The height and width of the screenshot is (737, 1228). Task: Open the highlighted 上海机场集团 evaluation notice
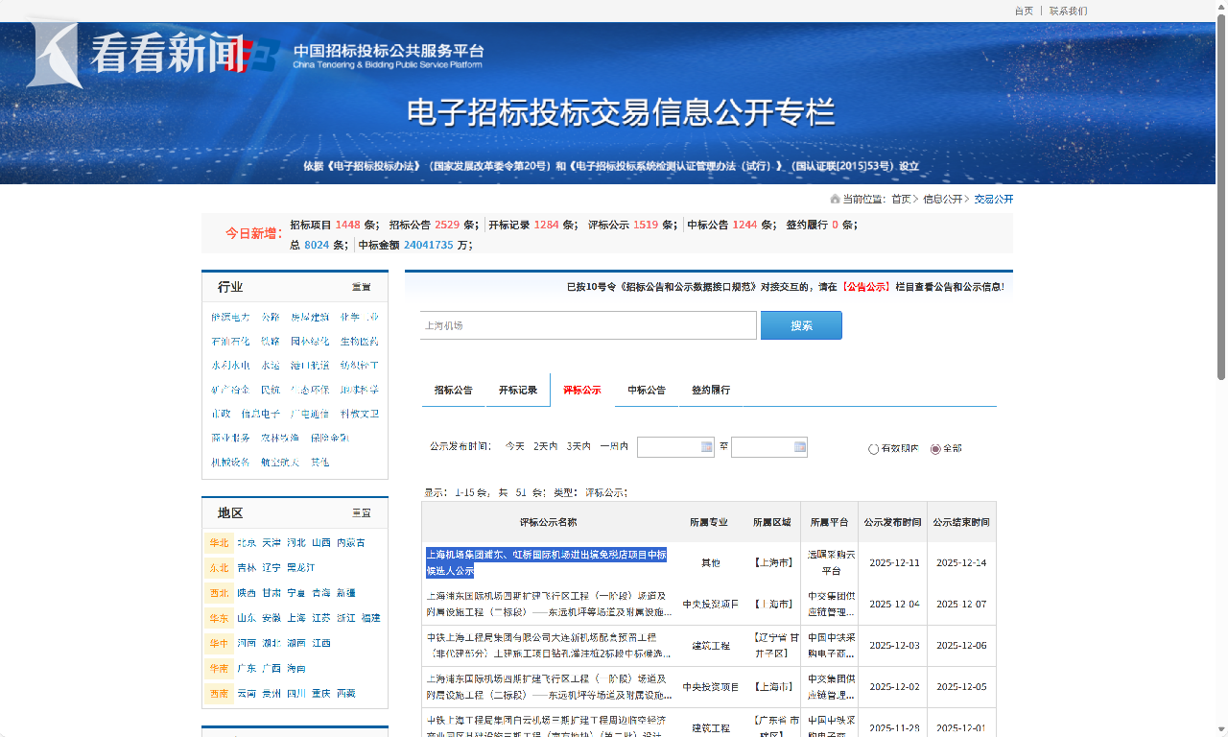click(546, 562)
